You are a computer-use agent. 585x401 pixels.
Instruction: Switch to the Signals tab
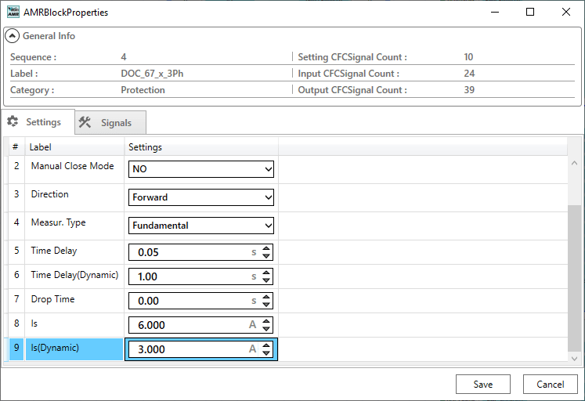coord(110,123)
